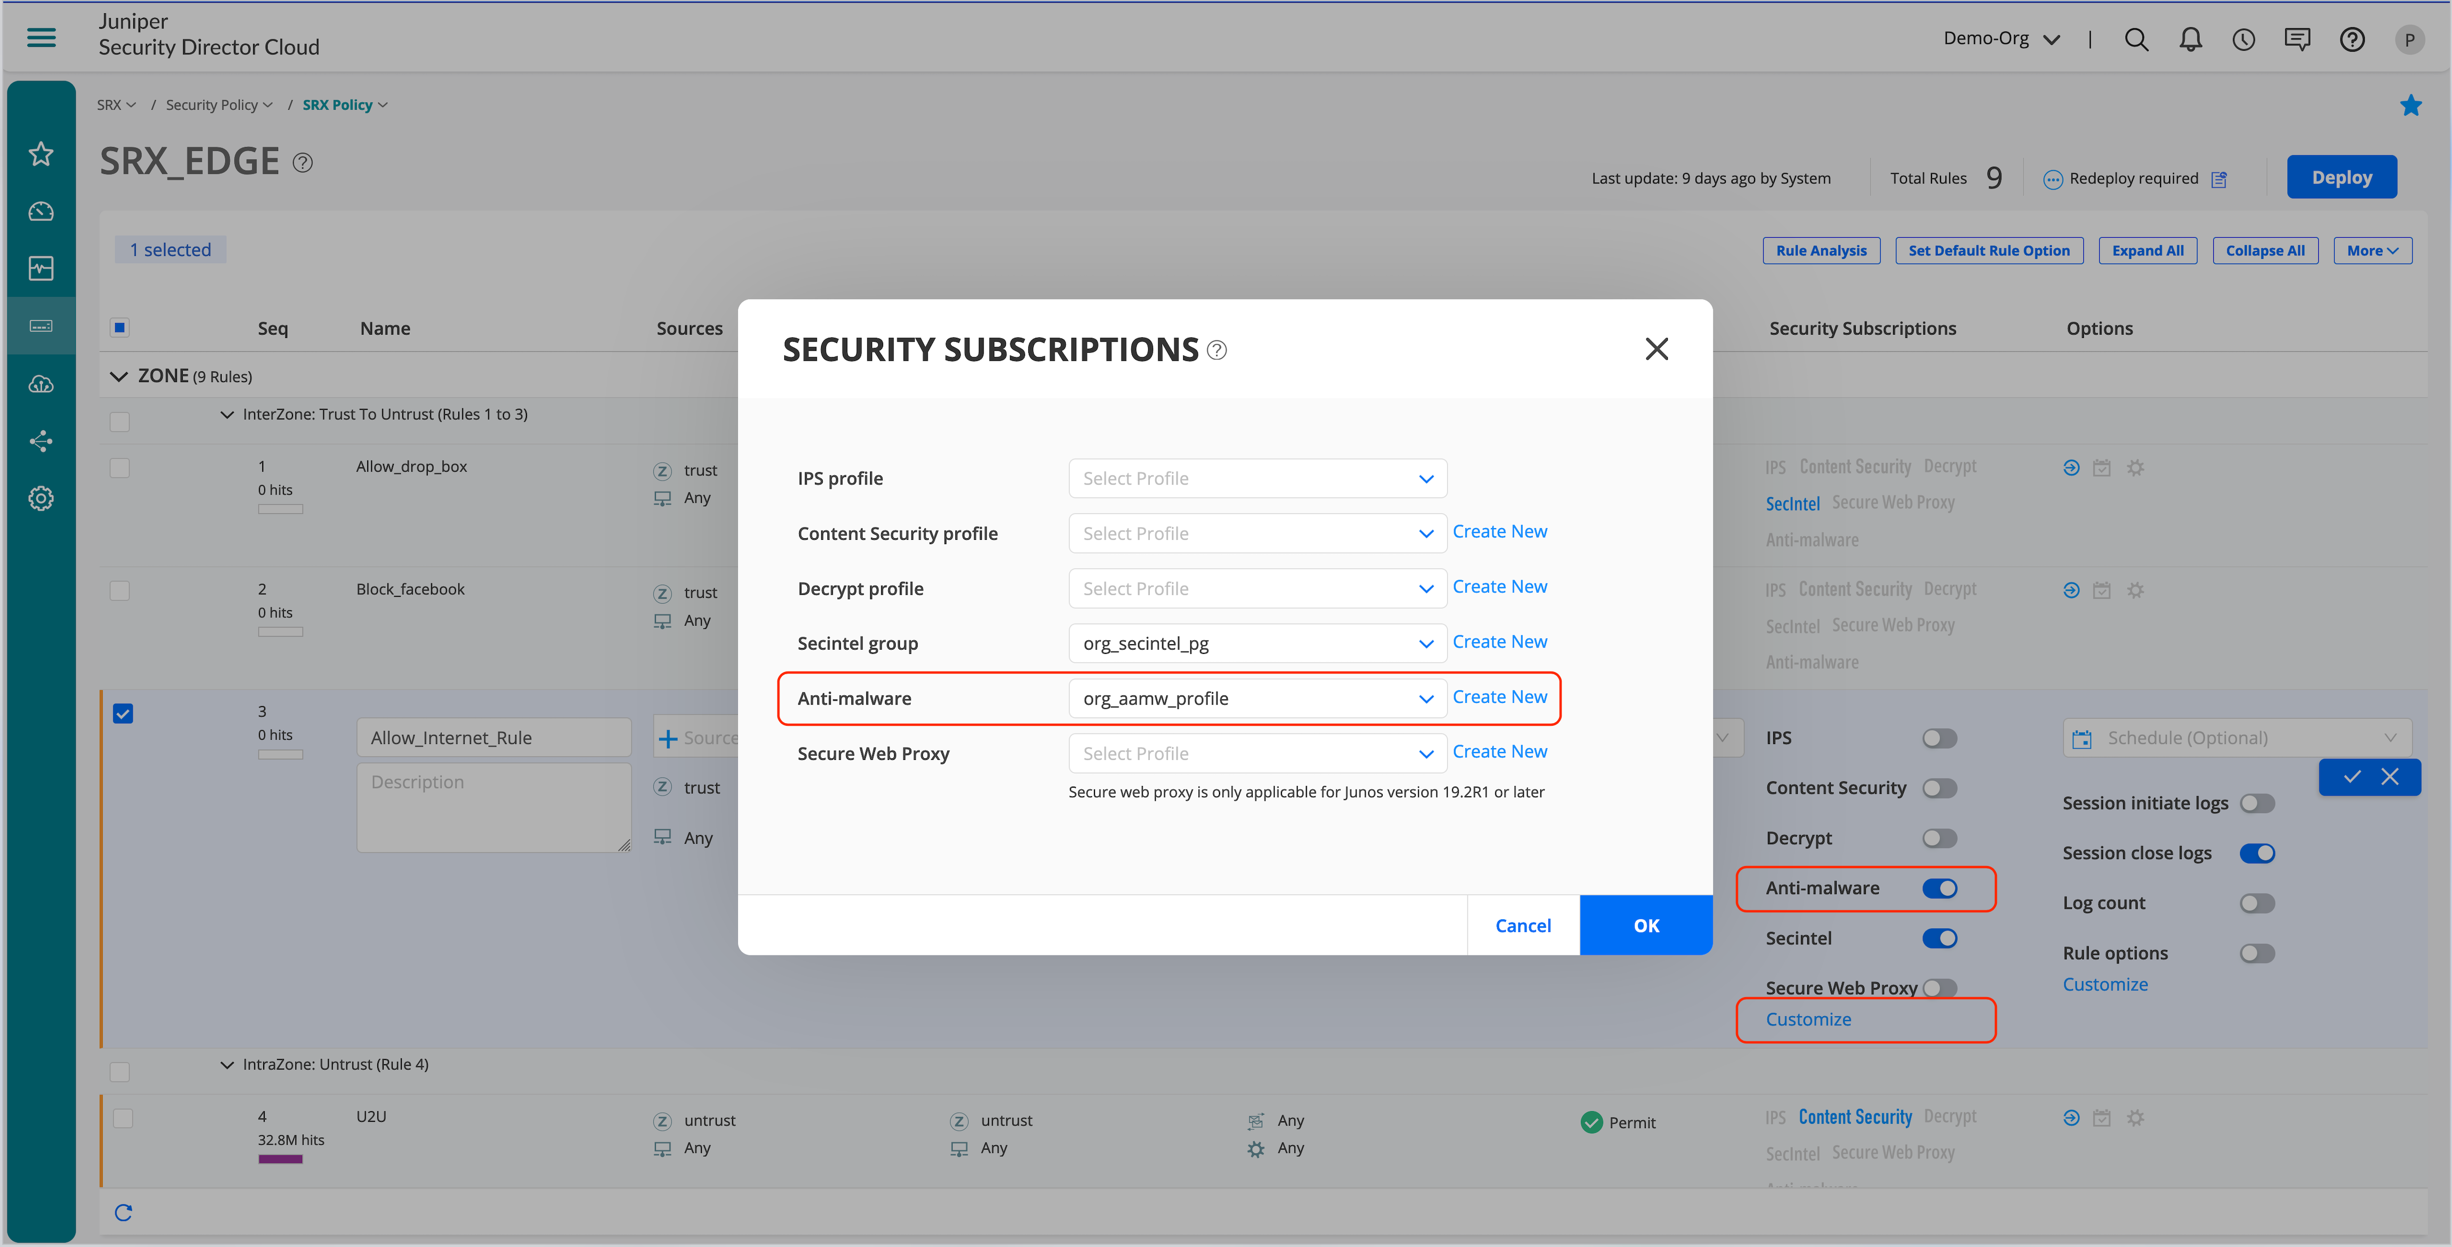Image resolution: width=2452 pixels, height=1247 pixels.
Task: Open the recent history clock icon
Action: coord(2244,39)
